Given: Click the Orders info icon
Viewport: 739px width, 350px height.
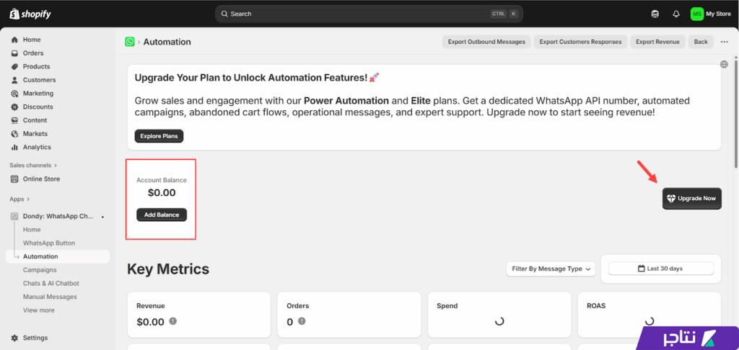Looking at the screenshot, I should point(302,322).
